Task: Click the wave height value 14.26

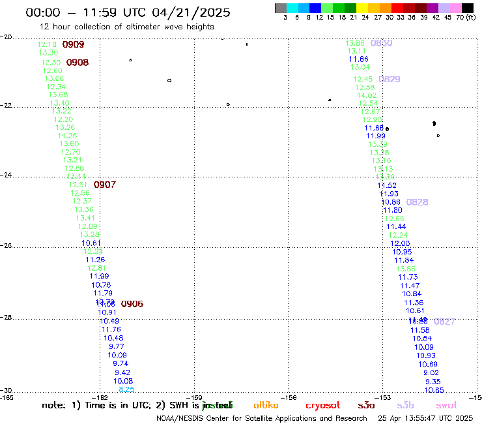Action: pos(67,136)
